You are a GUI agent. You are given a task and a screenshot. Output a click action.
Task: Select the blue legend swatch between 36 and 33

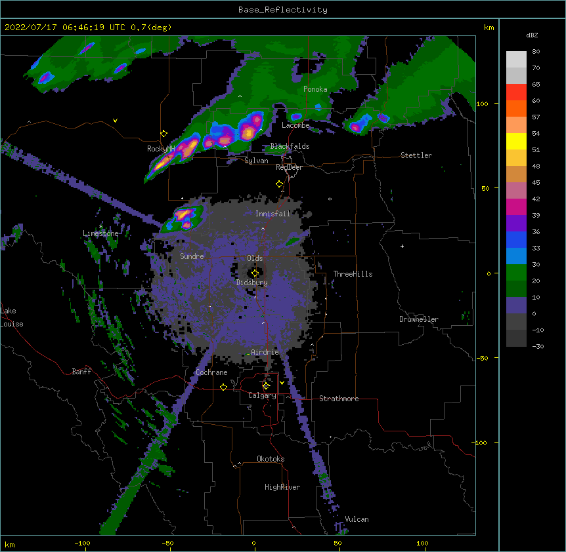516,239
